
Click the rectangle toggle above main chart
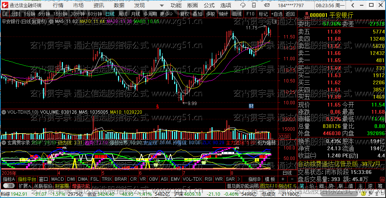[275, 22]
